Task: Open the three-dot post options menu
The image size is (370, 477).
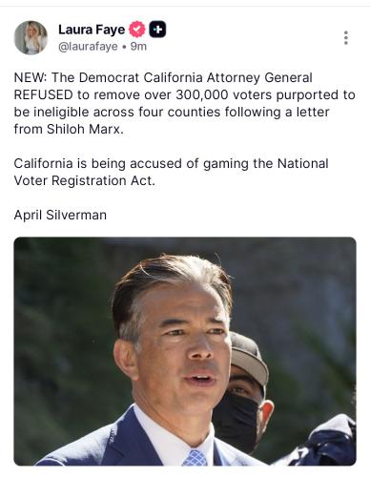Action: pyautogui.click(x=346, y=38)
